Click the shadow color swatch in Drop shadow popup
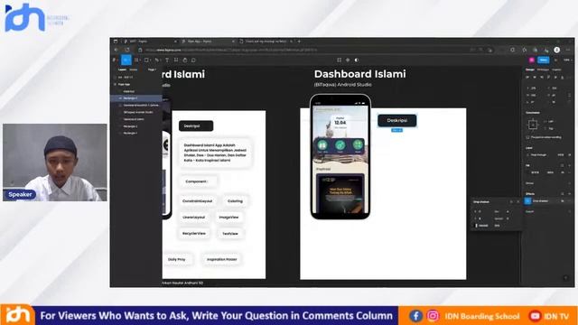This screenshot has height=325, width=578. pyautogui.click(x=476, y=226)
